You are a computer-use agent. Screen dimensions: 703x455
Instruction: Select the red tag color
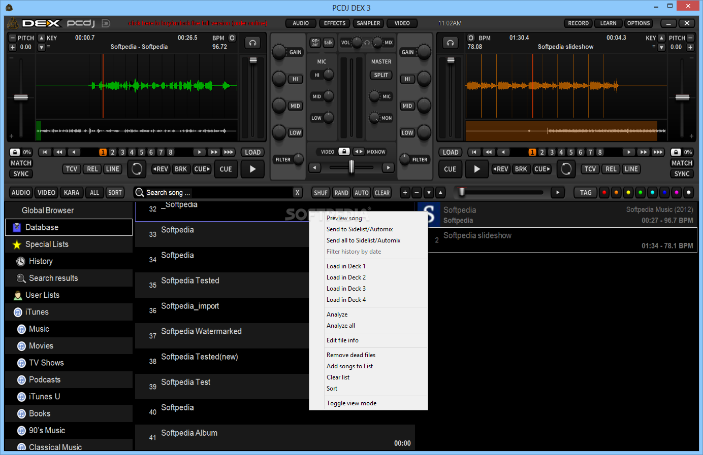(604, 193)
